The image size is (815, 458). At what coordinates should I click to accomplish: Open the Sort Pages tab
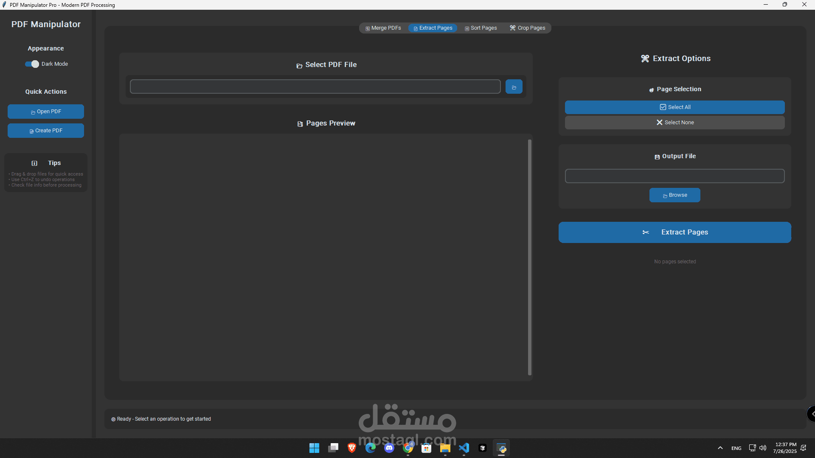[481, 28]
